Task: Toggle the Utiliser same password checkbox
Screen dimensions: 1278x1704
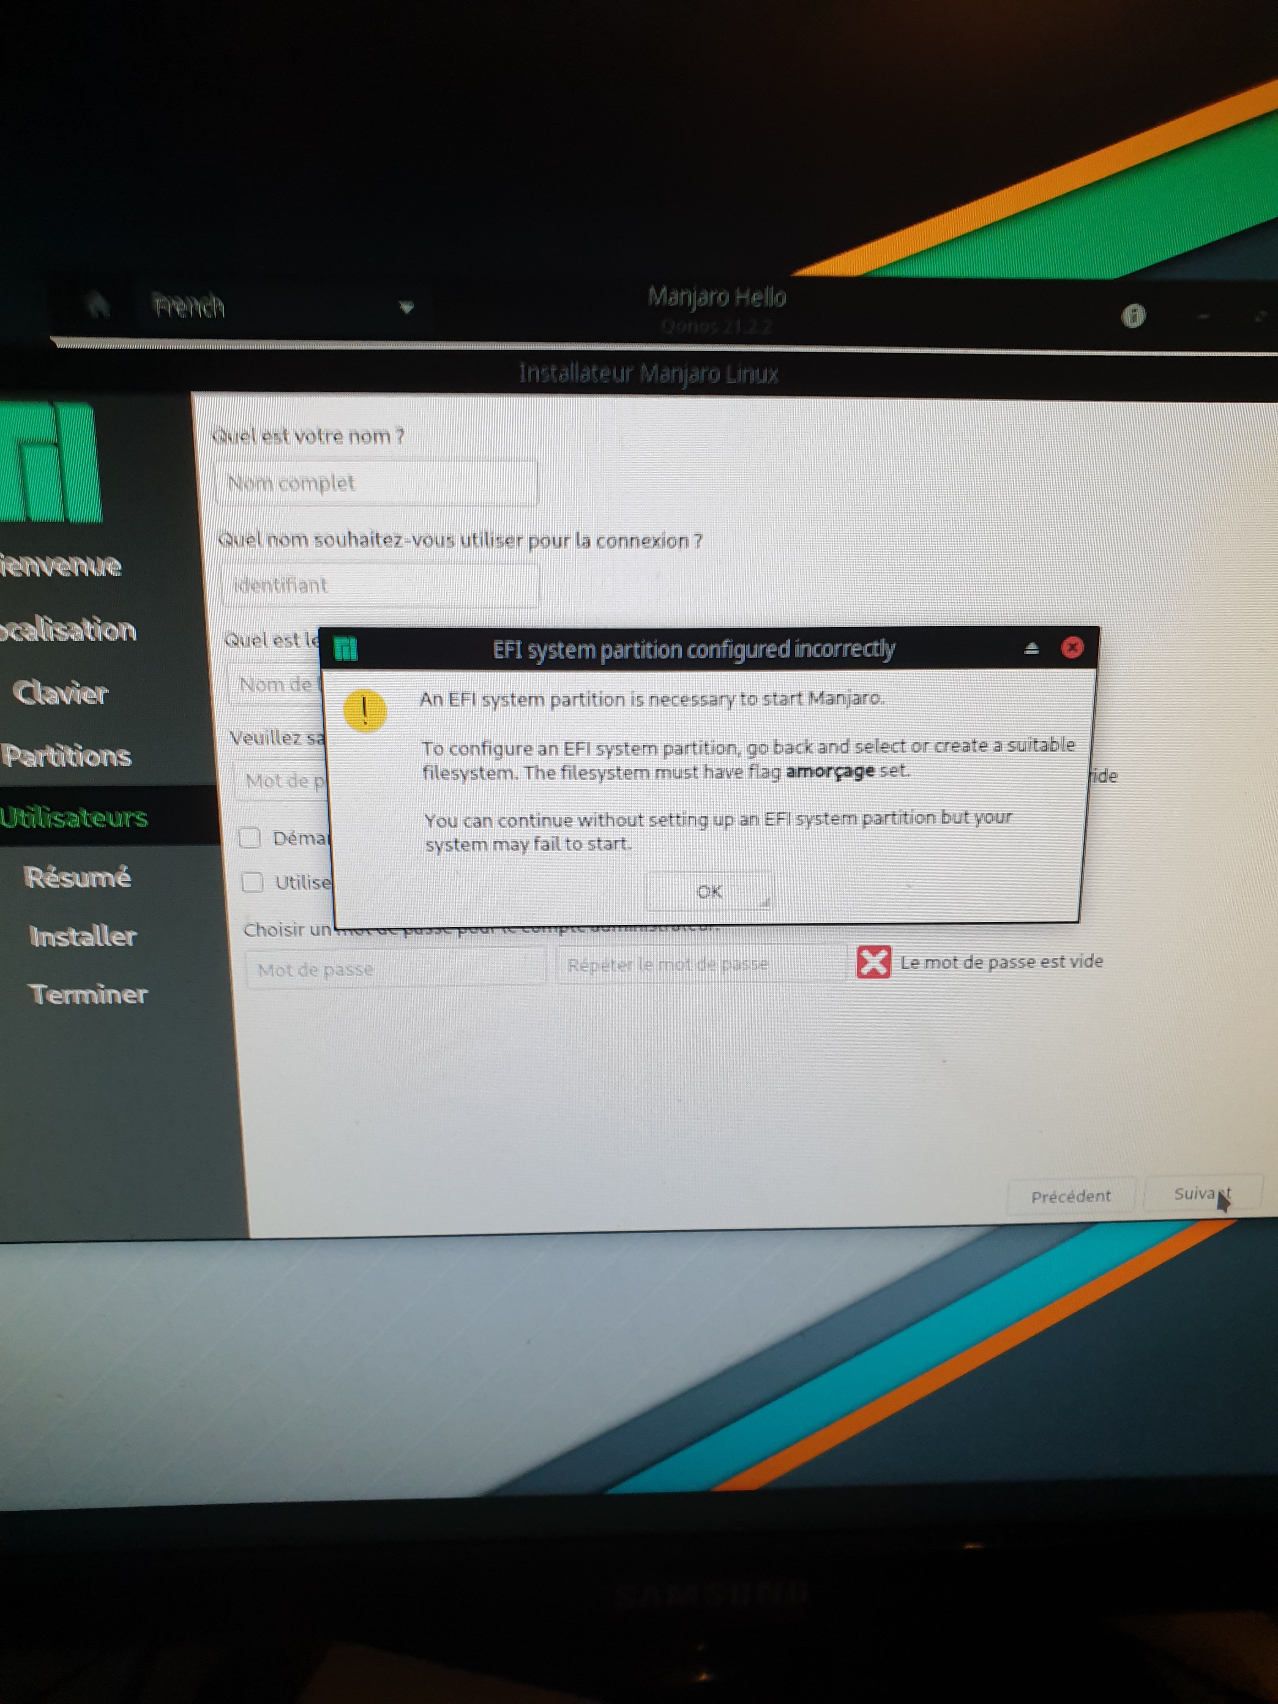Action: pyautogui.click(x=253, y=882)
